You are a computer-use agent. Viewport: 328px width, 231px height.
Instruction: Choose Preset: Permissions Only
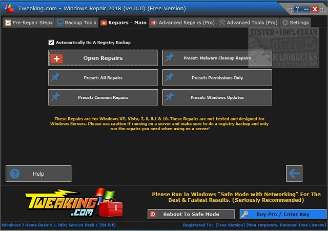[217, 77]
